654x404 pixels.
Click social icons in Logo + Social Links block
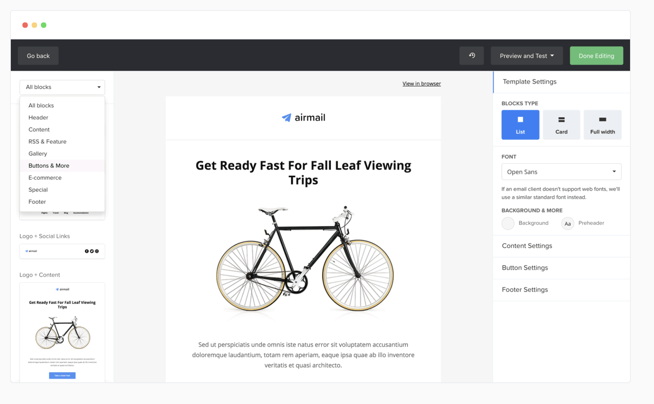(x=91, y=251)
